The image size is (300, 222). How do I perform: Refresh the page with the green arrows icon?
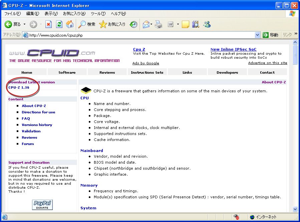point(59,24)
